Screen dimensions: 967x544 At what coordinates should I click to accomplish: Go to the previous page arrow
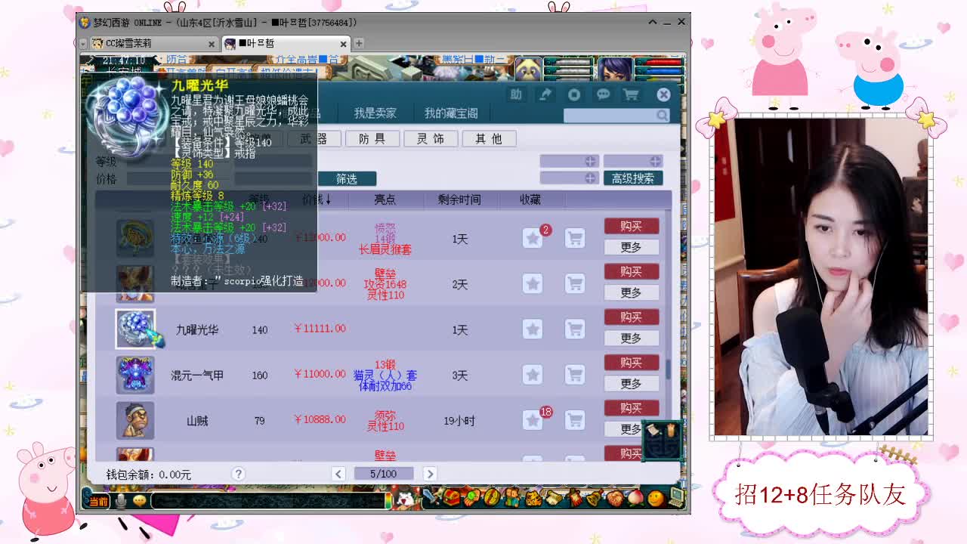338,474
